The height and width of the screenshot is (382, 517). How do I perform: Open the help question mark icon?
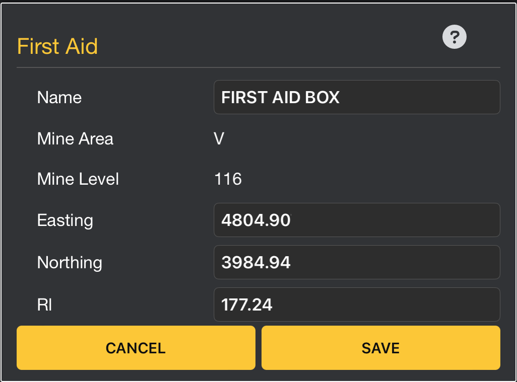[x=455, y=37]
